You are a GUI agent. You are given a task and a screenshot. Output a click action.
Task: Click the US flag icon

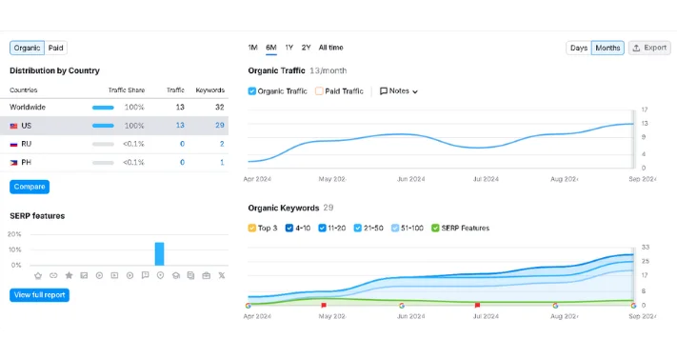[14, 126]
